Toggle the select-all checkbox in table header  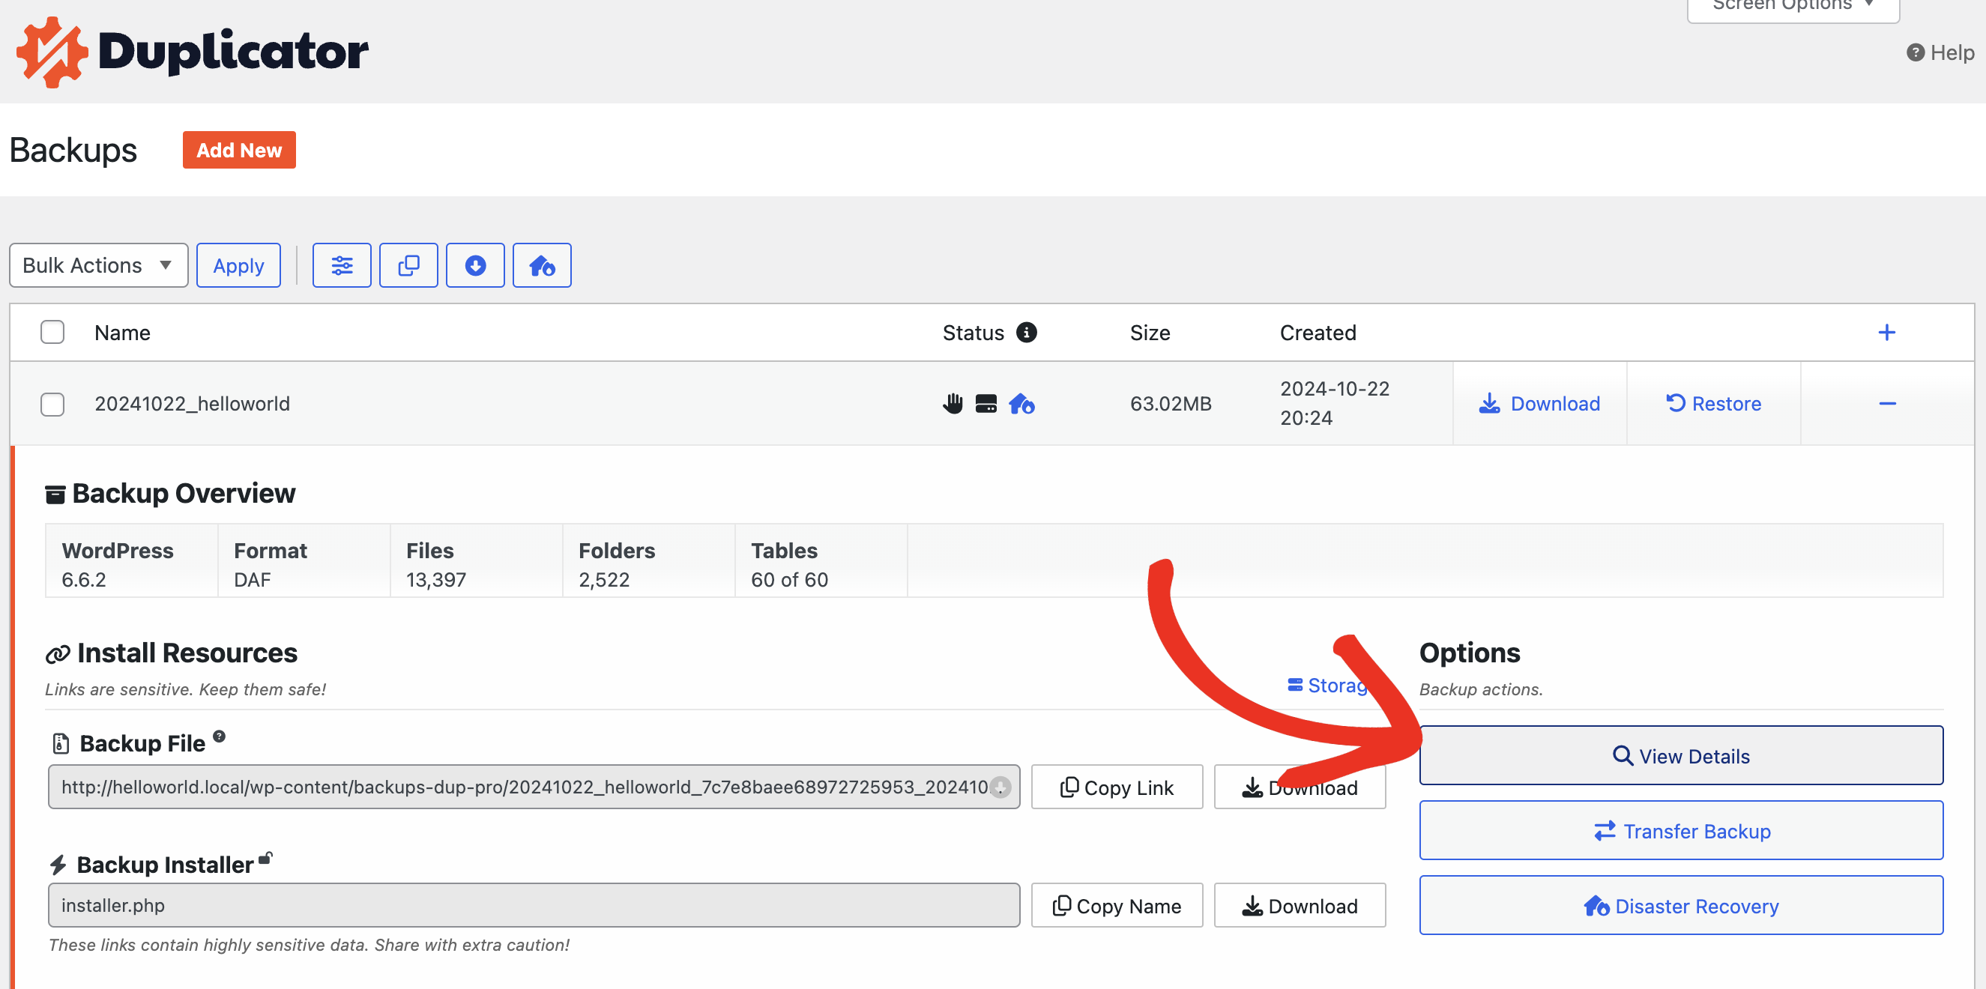[x=52, y=332]
